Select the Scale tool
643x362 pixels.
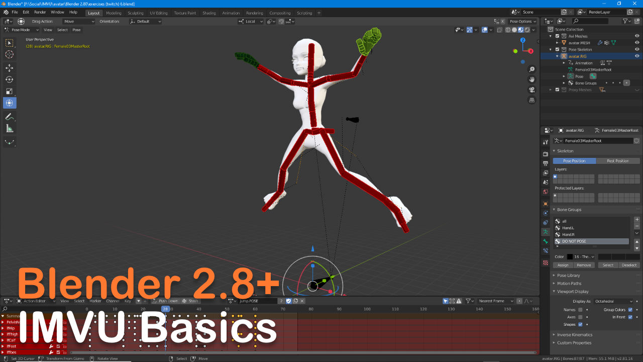click(10, 91)
